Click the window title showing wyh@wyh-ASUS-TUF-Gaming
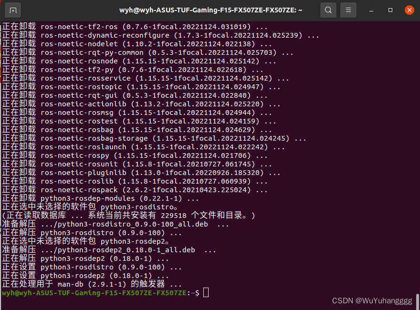 click(x=209, y=10)
